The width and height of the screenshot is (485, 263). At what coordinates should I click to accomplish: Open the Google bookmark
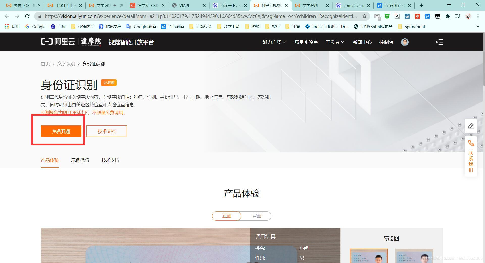35,27
